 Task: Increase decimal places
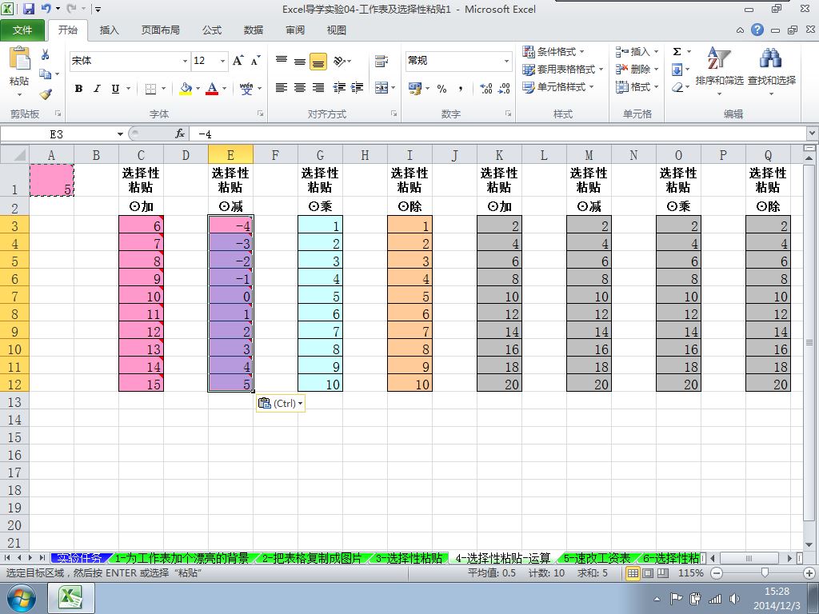485,89
